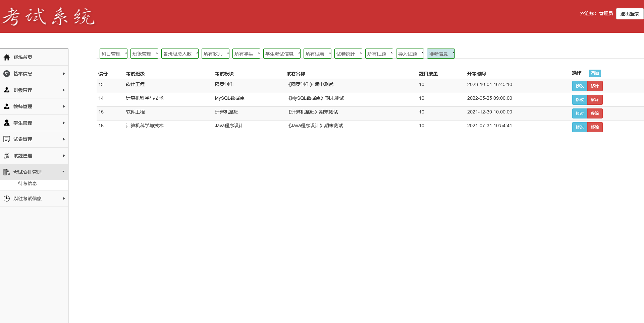Expand the 教师管理 menu arrow
The image size is (644, 323).
coord(64,106)
